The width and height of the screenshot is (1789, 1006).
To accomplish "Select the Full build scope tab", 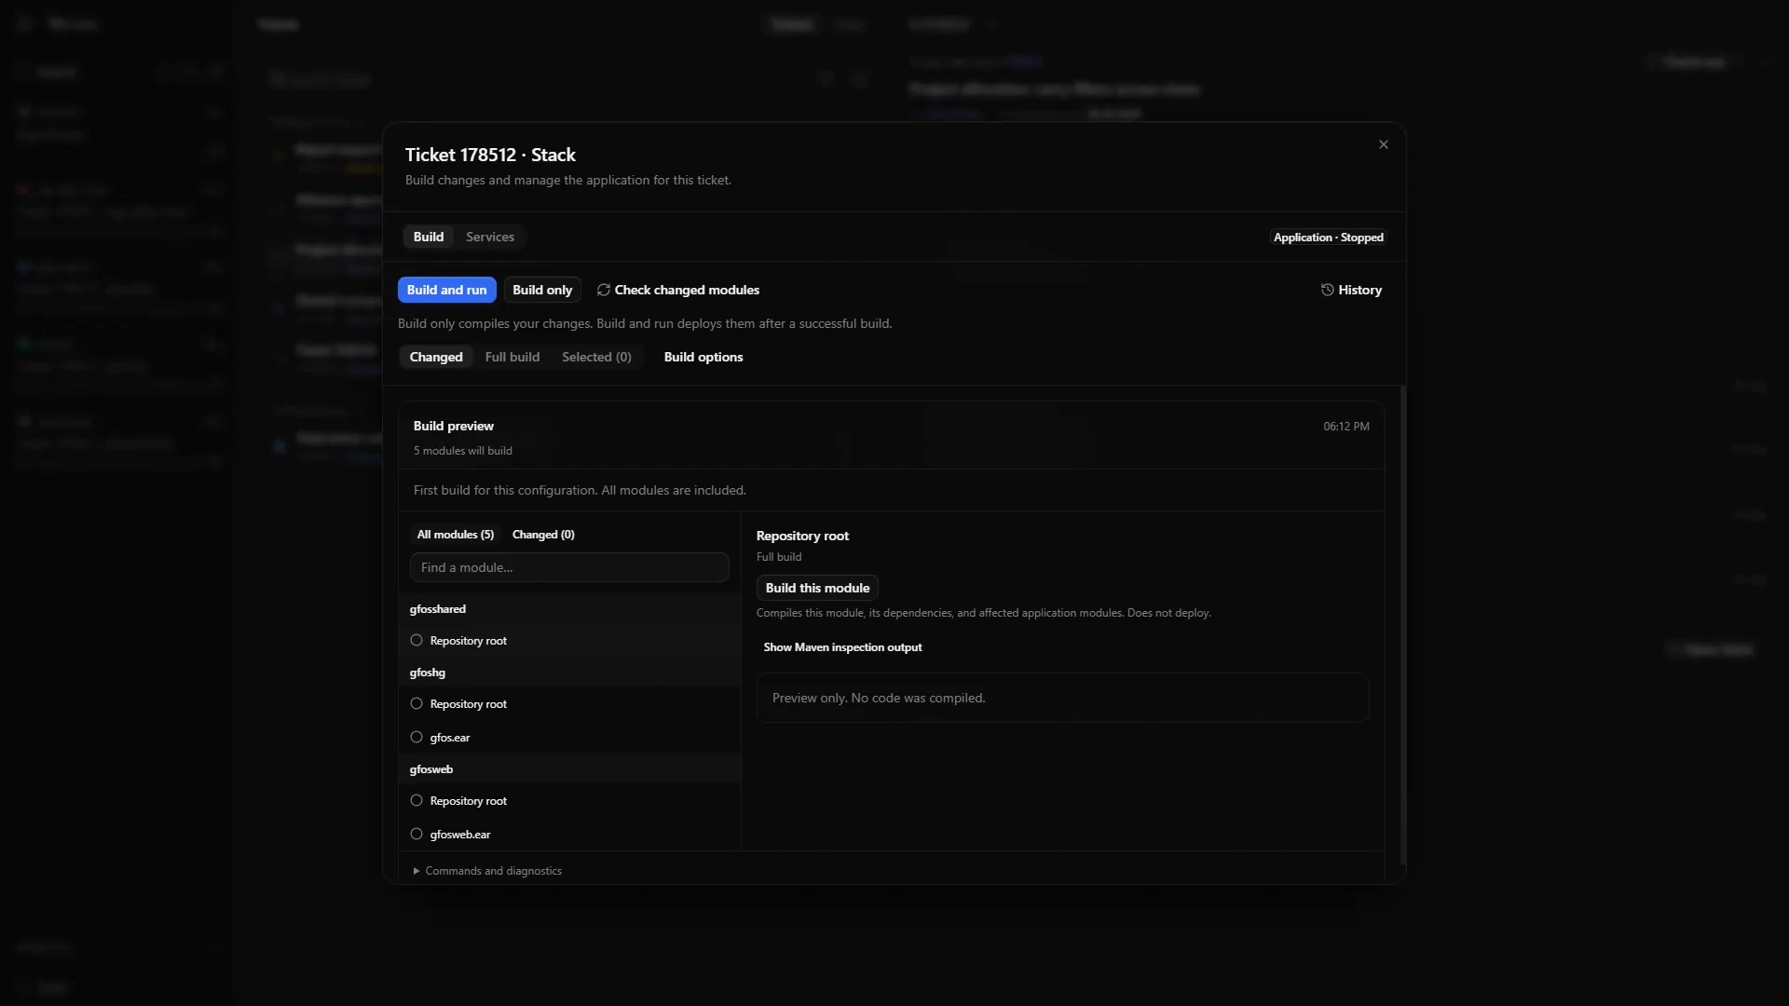I will tap(512, 358).
